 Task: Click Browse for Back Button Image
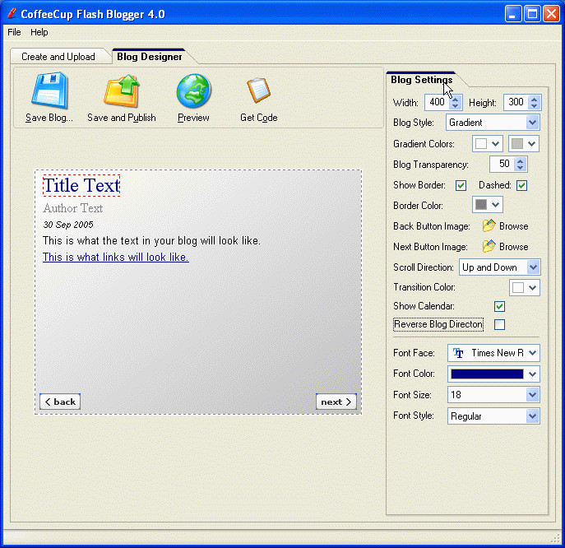click(x=513, y=226)
